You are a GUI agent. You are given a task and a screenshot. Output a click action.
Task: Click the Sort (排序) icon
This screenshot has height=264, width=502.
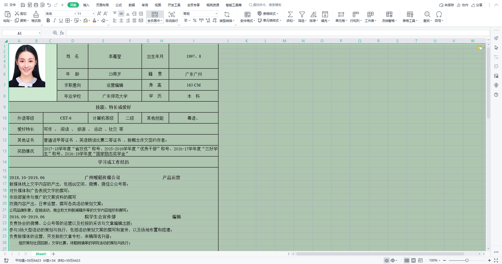[x=313, y=14]
